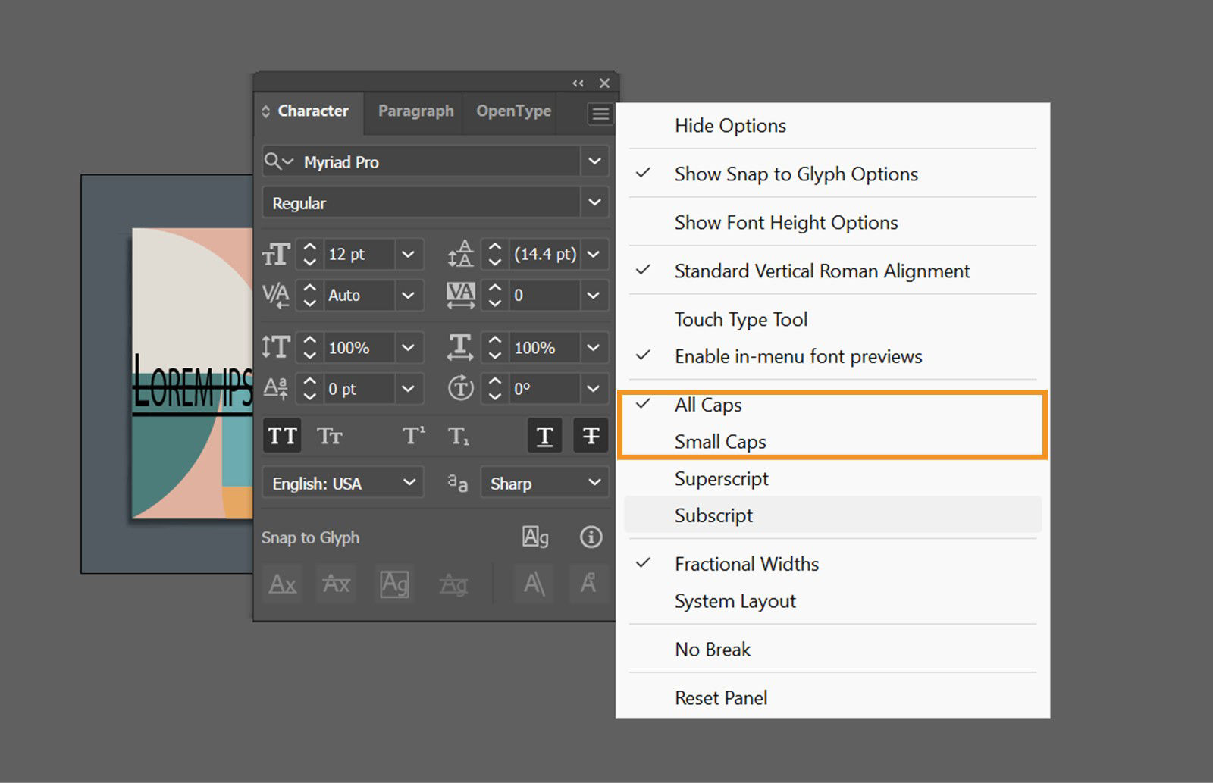The image size is (1213, 783).
Task: Select the Proximity Guides snap icon
Action: (453, 584)
